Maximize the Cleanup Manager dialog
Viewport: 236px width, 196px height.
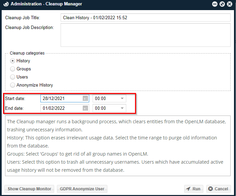[222, 4]
